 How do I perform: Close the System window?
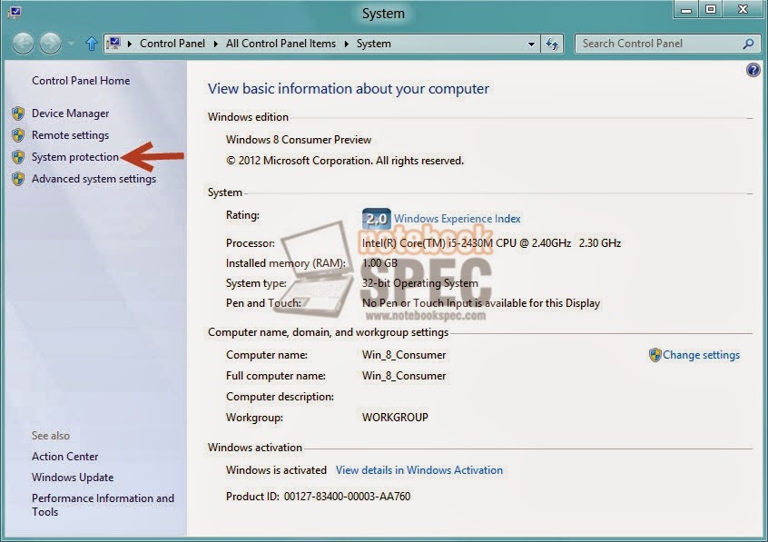tap(743, 10)
